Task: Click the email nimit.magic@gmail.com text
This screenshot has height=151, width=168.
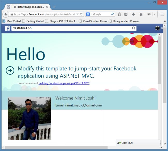Action: click(83, 105)
